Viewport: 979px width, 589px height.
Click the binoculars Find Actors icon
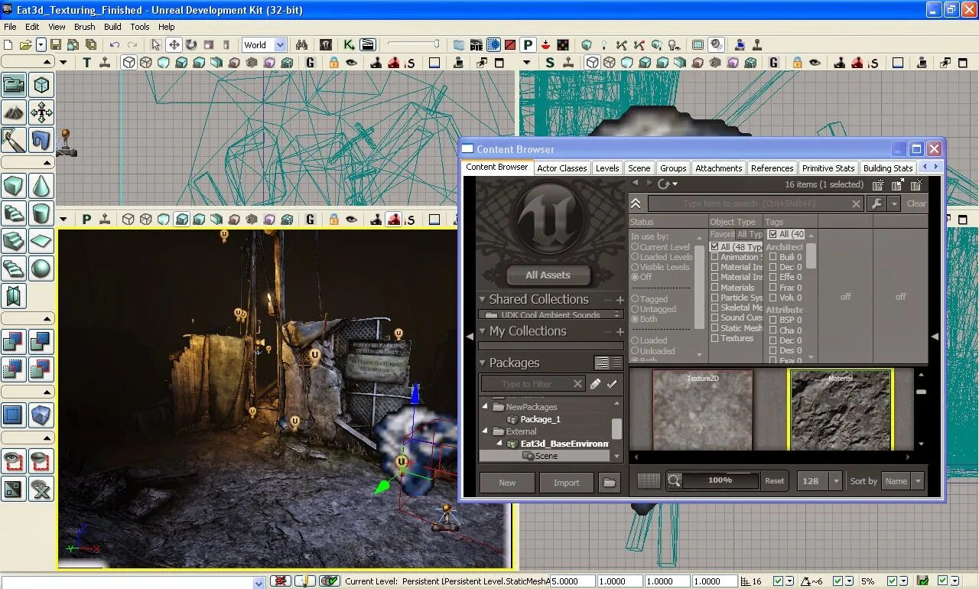click(303, 44)
